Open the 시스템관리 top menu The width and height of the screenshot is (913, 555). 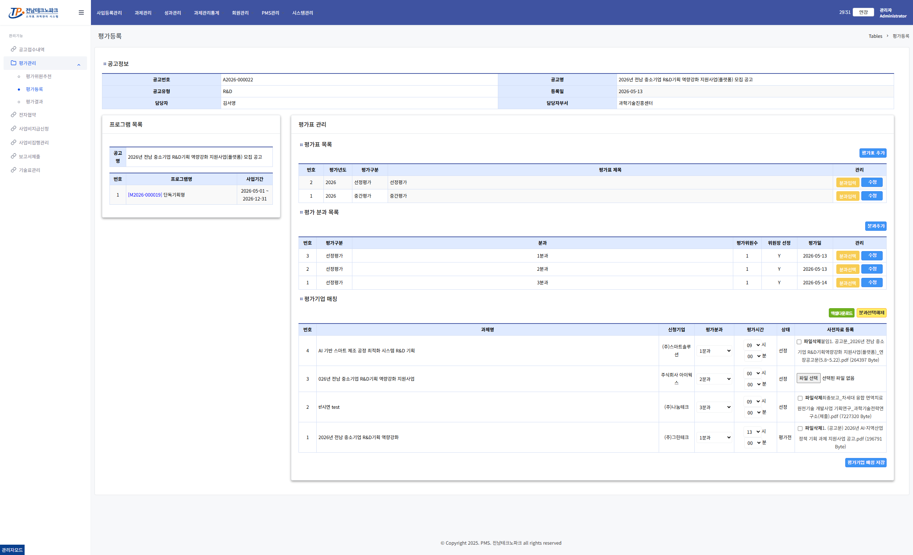(302, 12)
